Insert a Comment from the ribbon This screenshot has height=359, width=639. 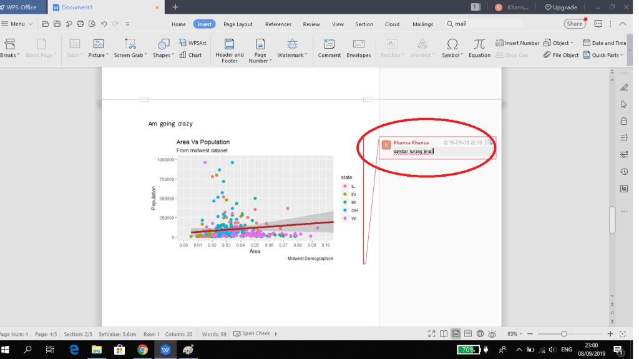[x=329, y=49]
